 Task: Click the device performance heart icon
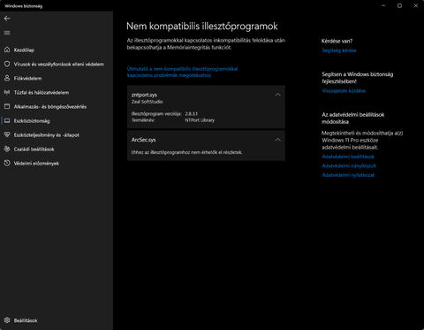[7, 134]
